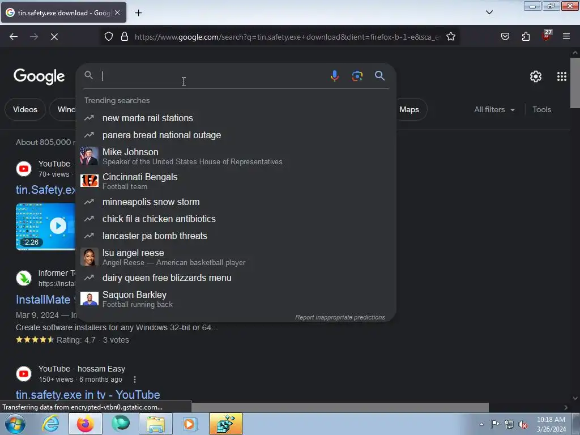
Task: Expand the All filters dropdown
Action: tap(494, 109)
